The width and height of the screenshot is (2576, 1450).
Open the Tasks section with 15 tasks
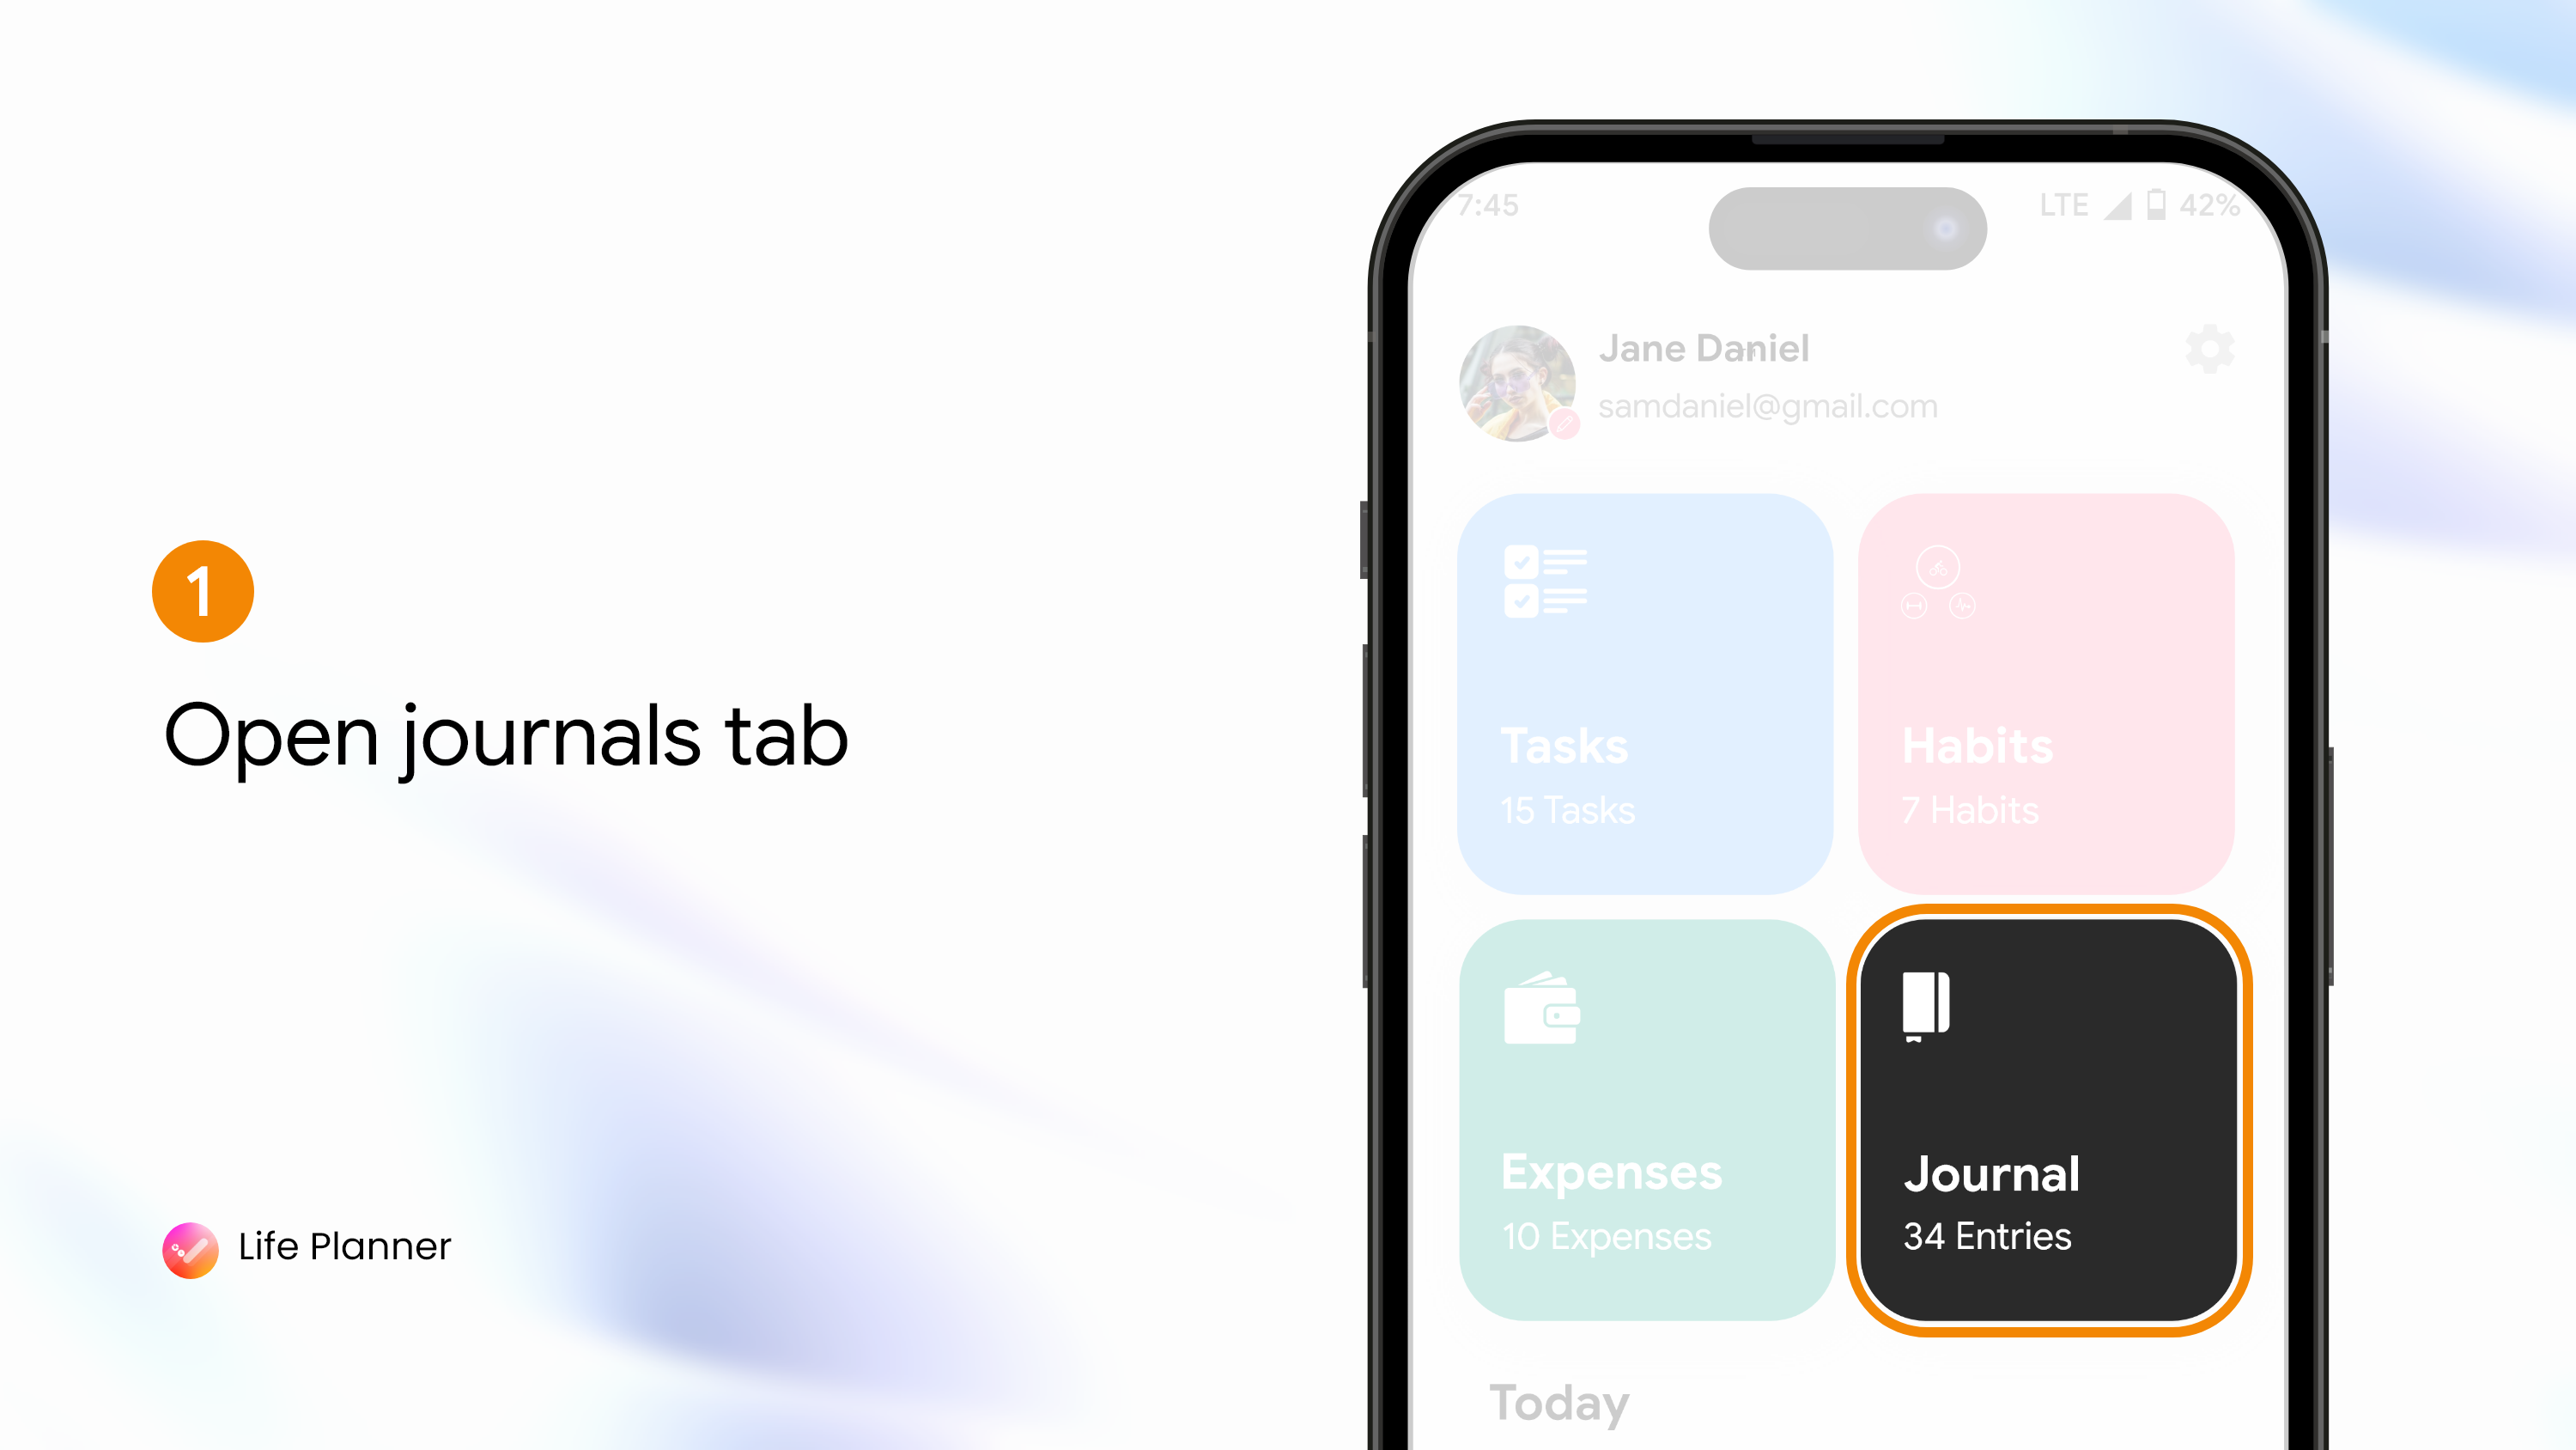point(1645,691)
